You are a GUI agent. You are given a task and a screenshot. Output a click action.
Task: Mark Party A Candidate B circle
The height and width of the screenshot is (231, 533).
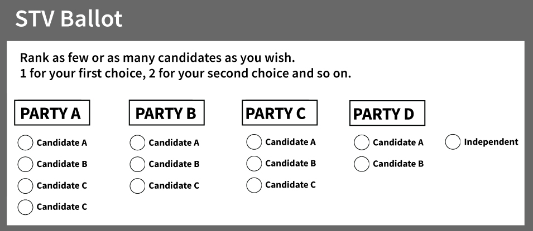coord(25,164)
